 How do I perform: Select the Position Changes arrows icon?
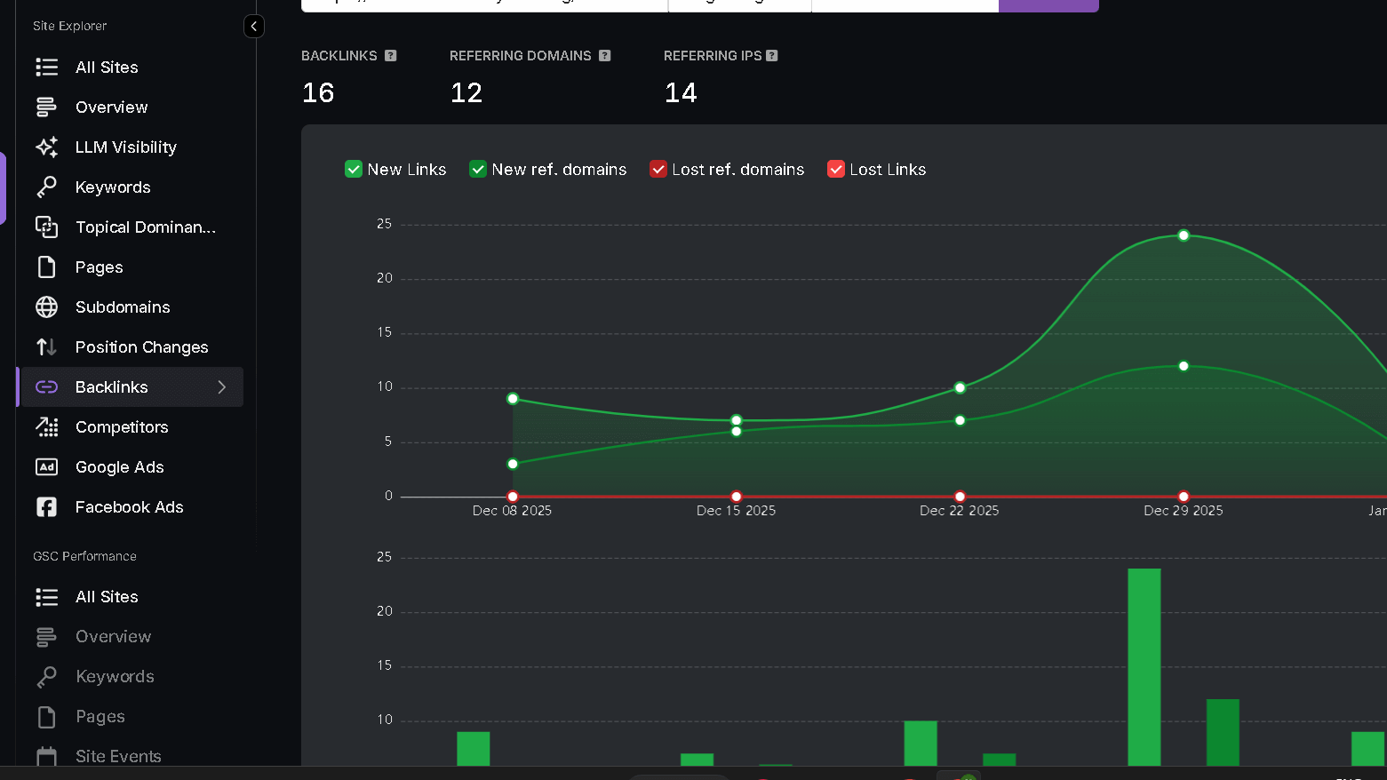click(x=46, y=346)
